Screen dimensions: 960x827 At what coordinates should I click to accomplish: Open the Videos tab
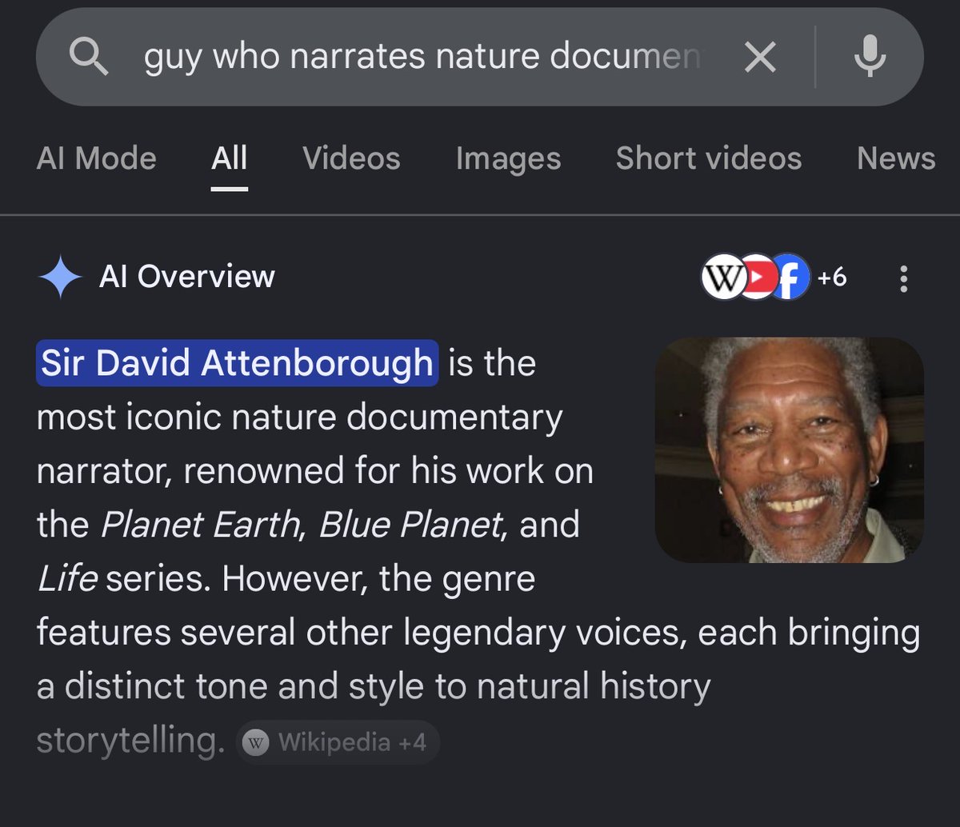tap(351, 158)
